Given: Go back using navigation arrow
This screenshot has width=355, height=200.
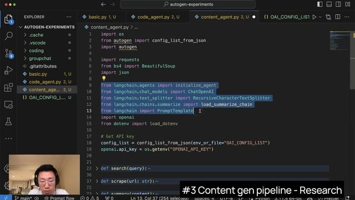Looking at the screenshot, I should coord(103,4).
